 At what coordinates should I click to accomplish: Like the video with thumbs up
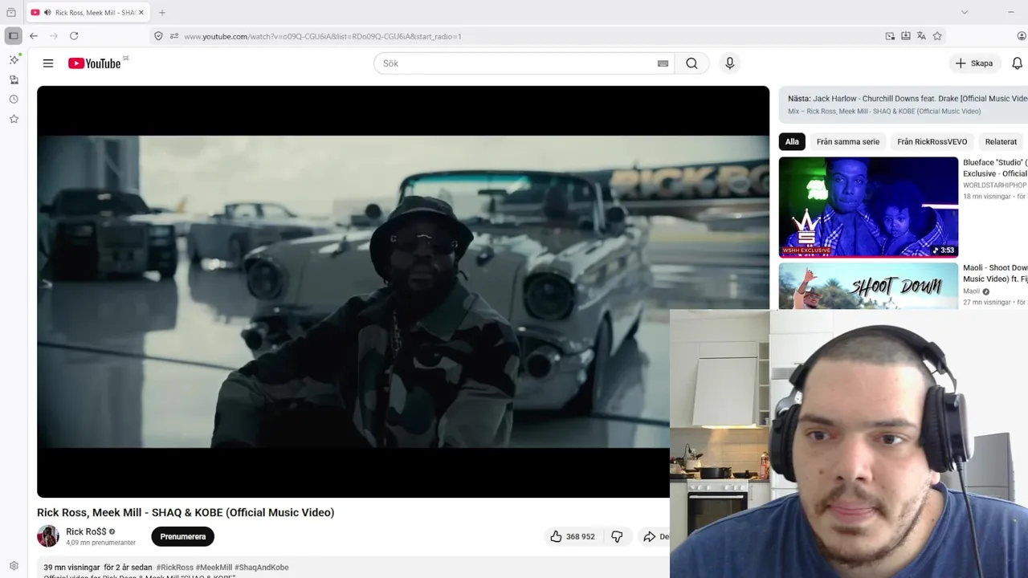(573, 536)
